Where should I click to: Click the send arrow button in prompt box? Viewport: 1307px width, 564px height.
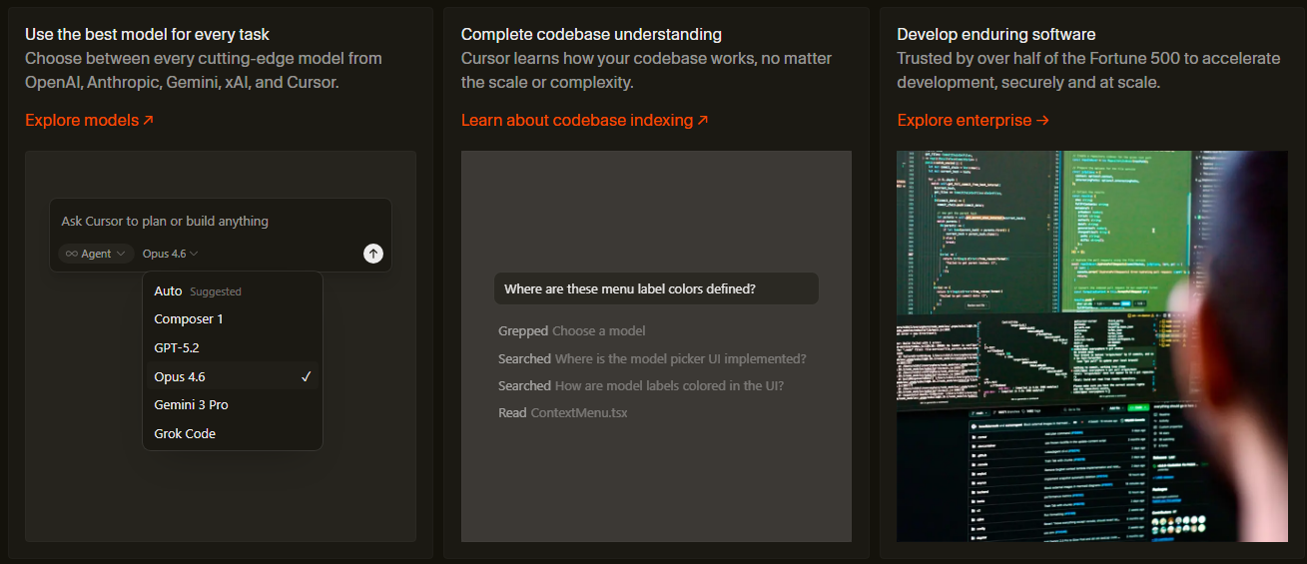[372, 254]
